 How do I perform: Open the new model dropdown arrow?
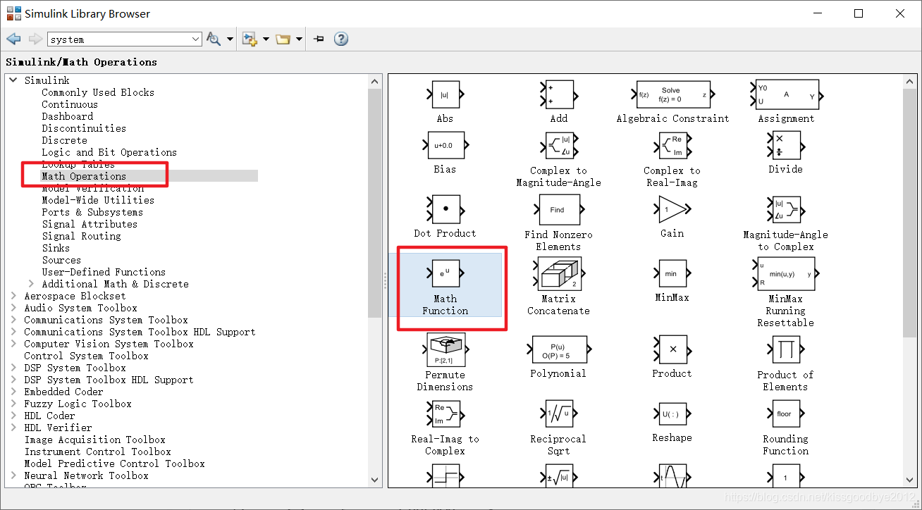pyautogui.click(x=266, y=39)
